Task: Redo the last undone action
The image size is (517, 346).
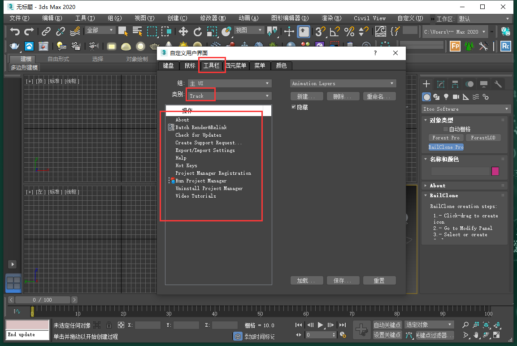Action: pos(29,32)
